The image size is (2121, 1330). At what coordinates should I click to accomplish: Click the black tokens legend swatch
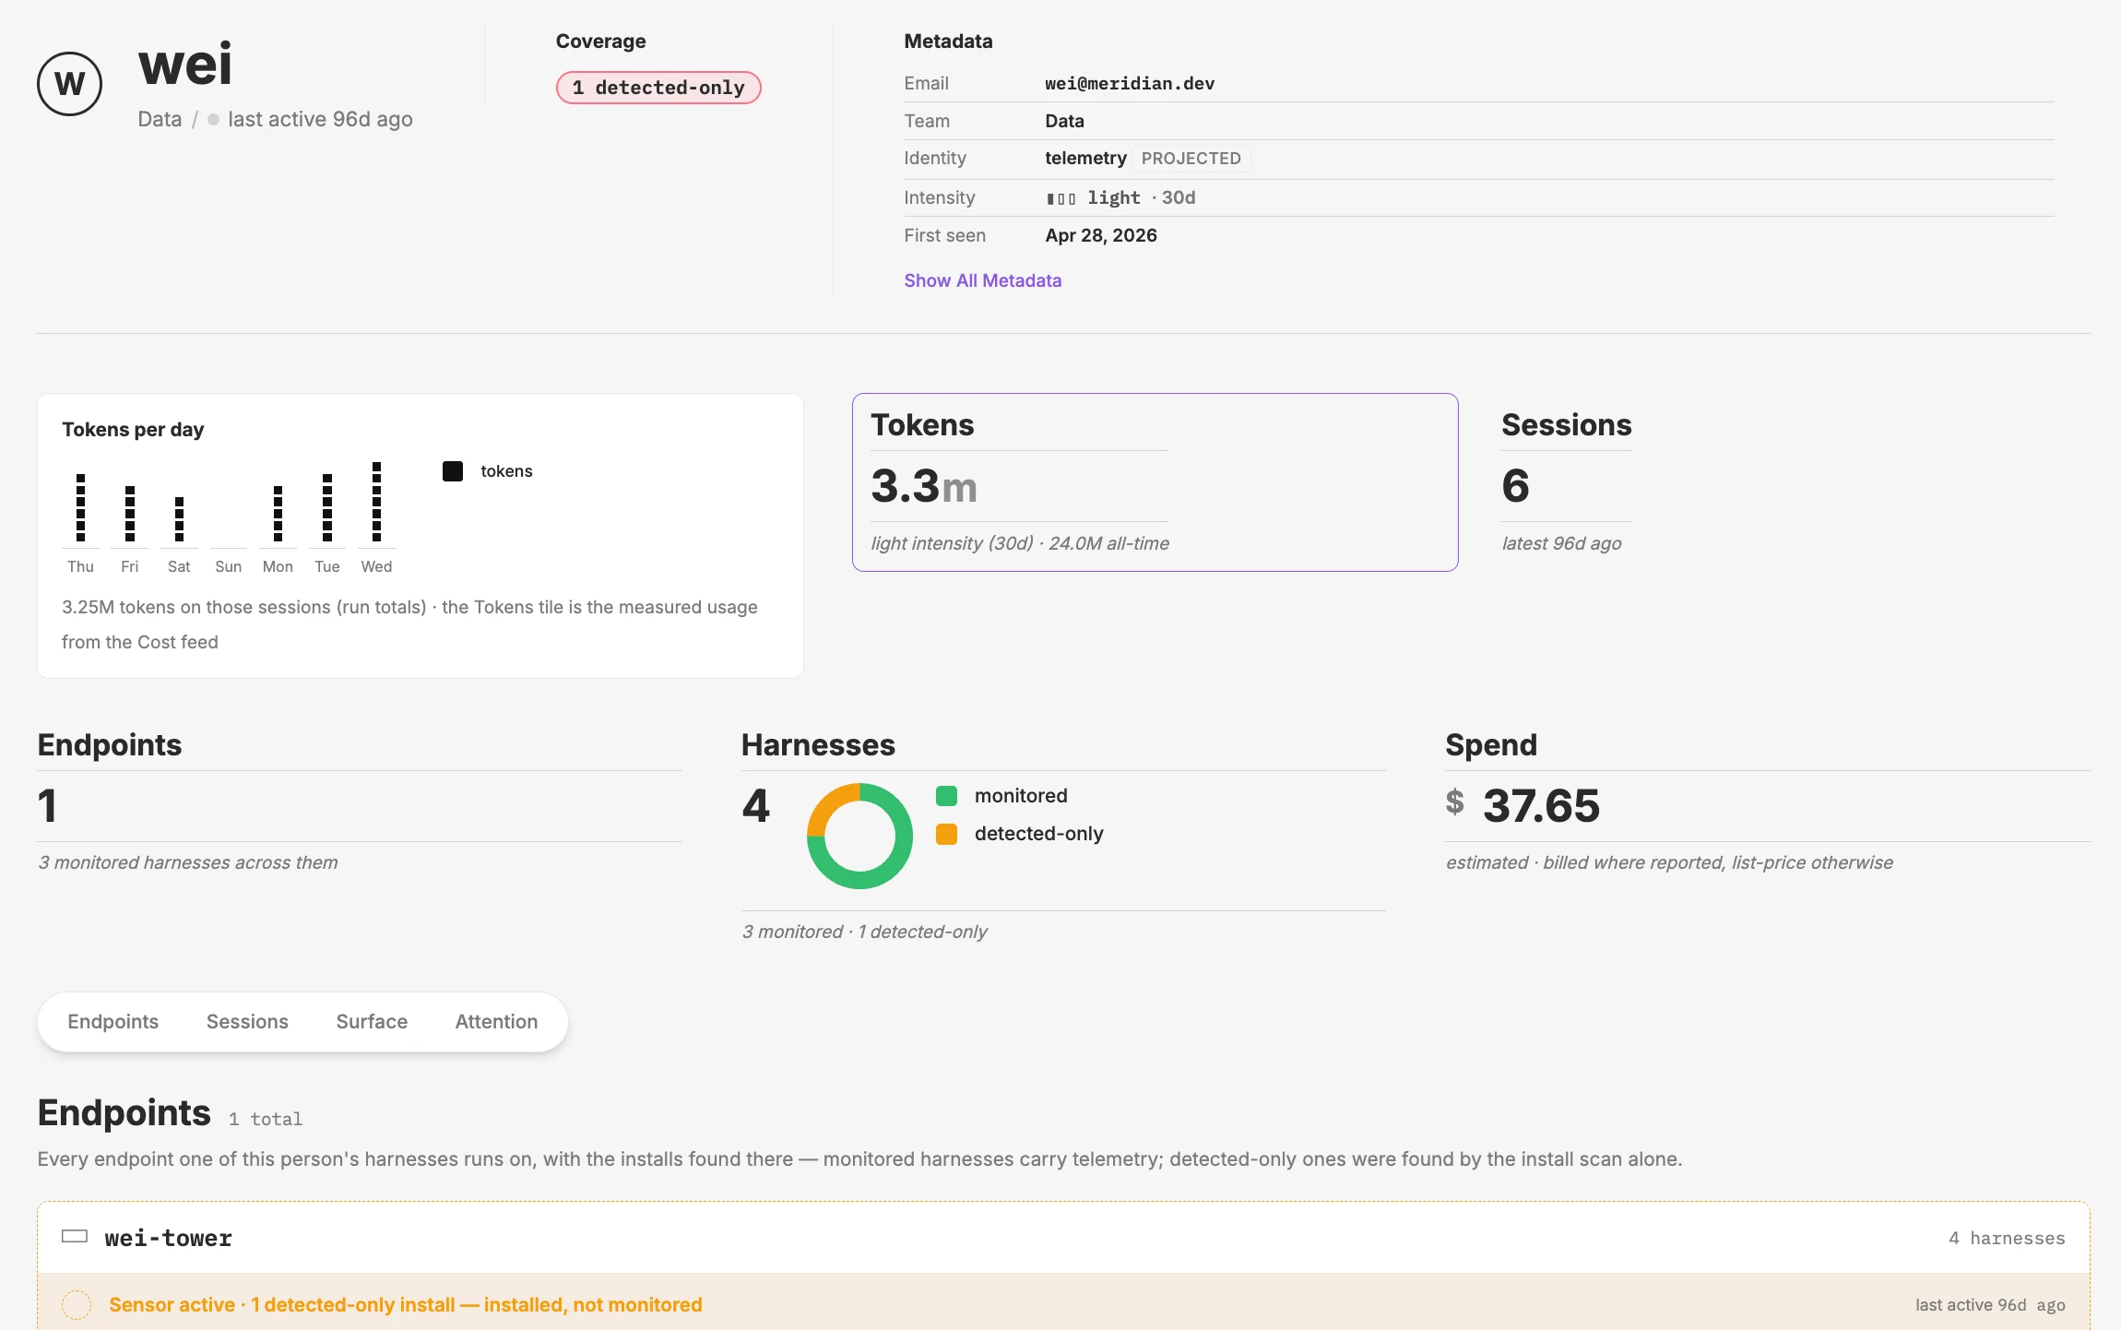[x=453, y=471]
